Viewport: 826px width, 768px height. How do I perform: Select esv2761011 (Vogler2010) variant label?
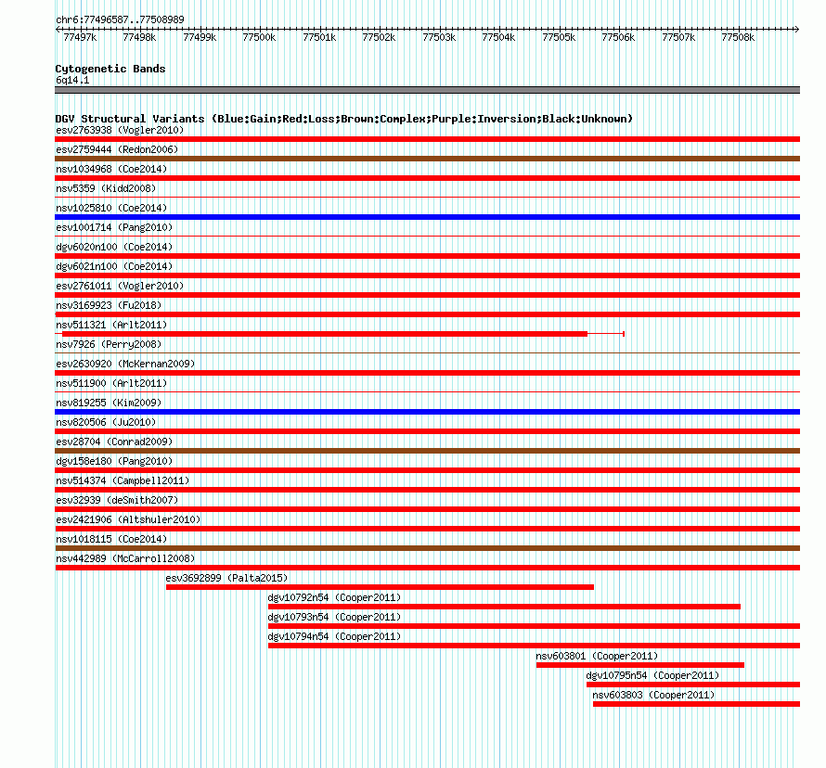coord(120,286)
